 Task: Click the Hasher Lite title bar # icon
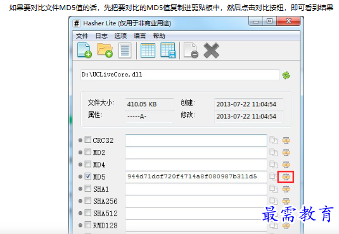[x=77, y=23]
